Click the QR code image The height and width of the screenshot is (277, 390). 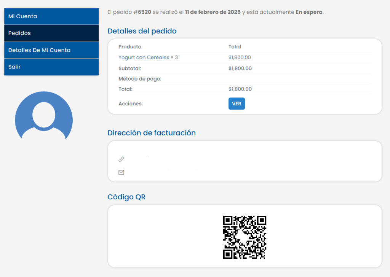tap(245, 237)
